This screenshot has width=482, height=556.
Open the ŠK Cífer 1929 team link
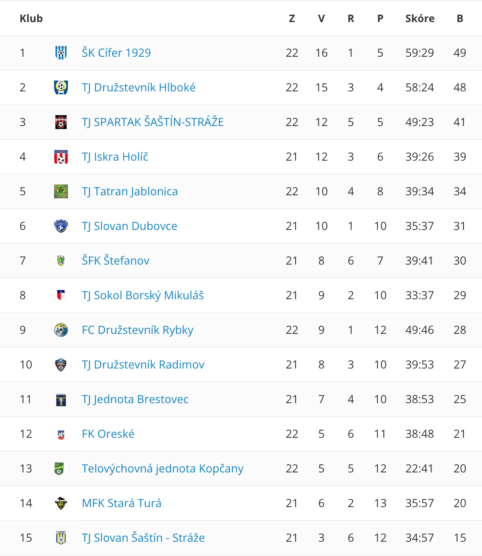[x=116, y=53]
